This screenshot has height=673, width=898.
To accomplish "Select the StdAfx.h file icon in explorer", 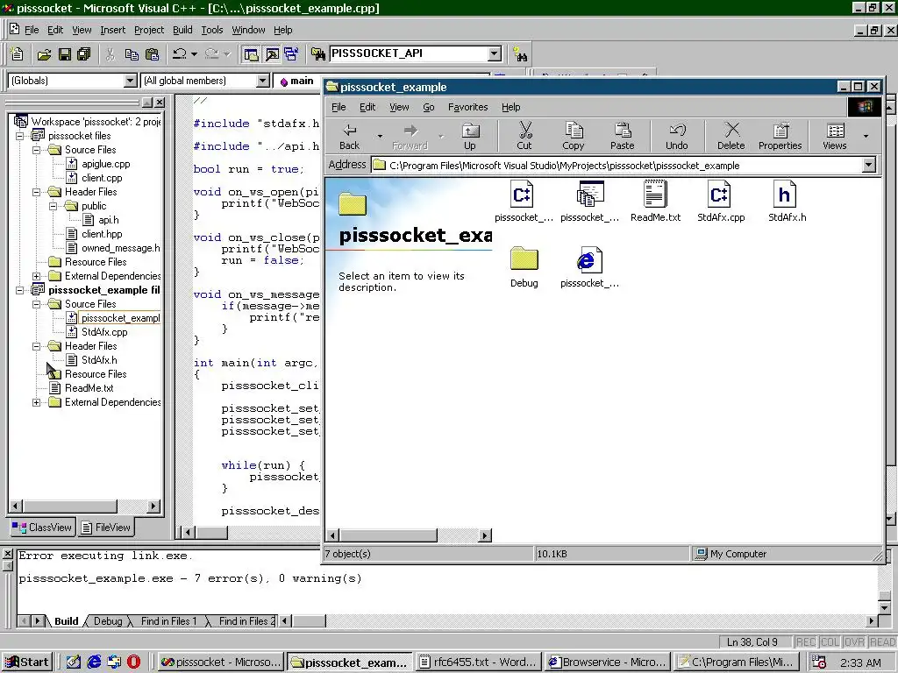I will 787,201.
